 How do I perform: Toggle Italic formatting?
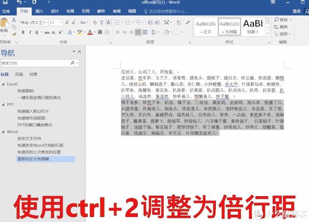click(30, 32)
